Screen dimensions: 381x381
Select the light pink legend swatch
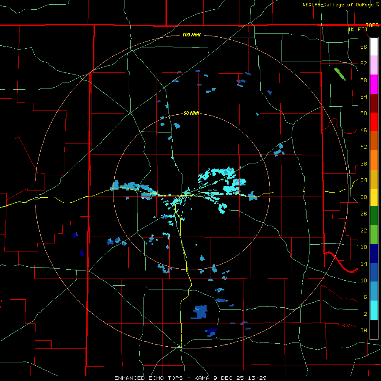374,65
